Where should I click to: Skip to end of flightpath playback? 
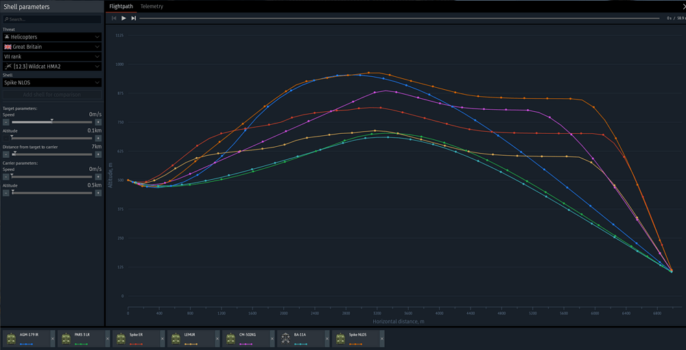pos(134,18)
